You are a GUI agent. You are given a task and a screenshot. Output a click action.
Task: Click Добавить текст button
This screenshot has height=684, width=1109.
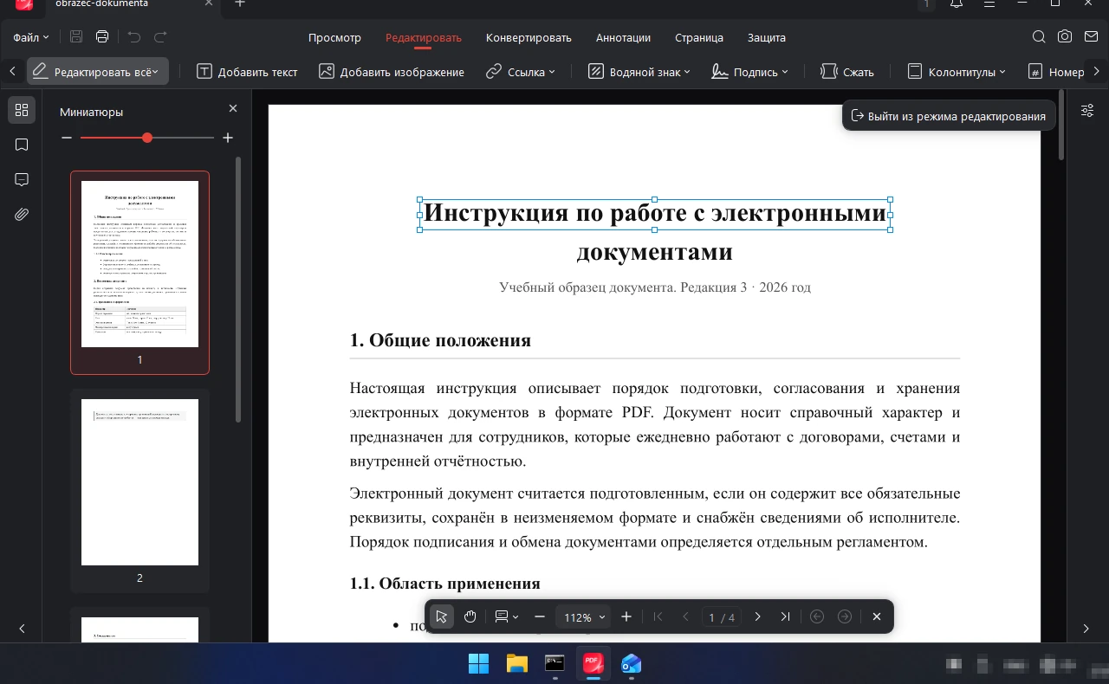[x=247, y=72]
